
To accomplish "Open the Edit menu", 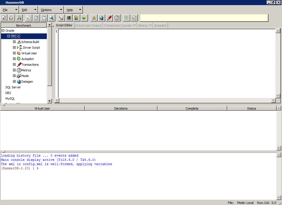I will coord(28,10).
